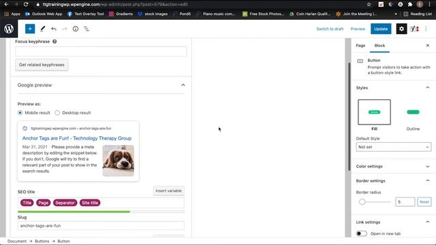Click the Title variable tag
Image resolution: width=436 pixels, height=245 pixels.
click(x=27, y=203)
